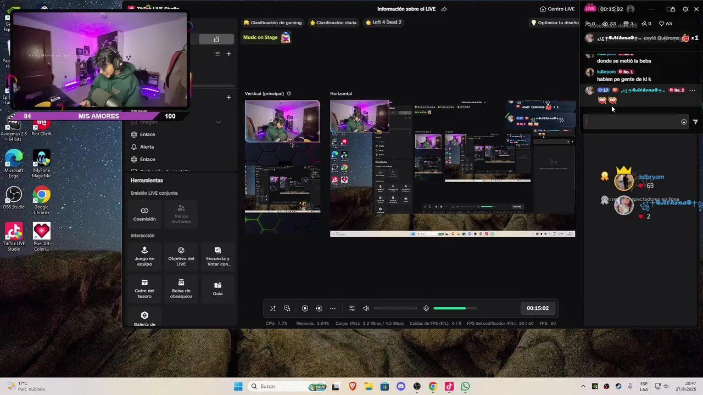Open the audio mixer settings sliders icon
This screenshot has width=703, height=395.
(x=352, y=308)
